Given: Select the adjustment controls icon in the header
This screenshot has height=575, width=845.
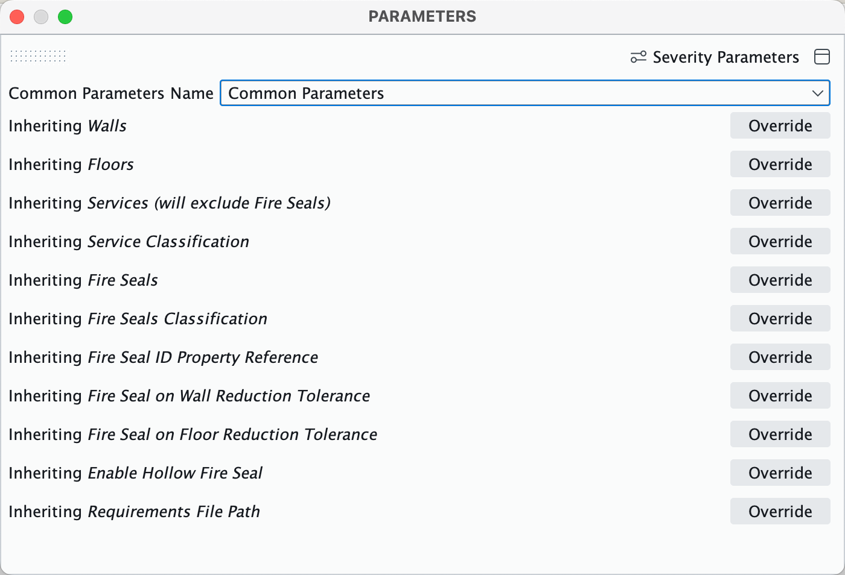Looking at the screenshot, I should pyautogui.click(x=637, y=57).
